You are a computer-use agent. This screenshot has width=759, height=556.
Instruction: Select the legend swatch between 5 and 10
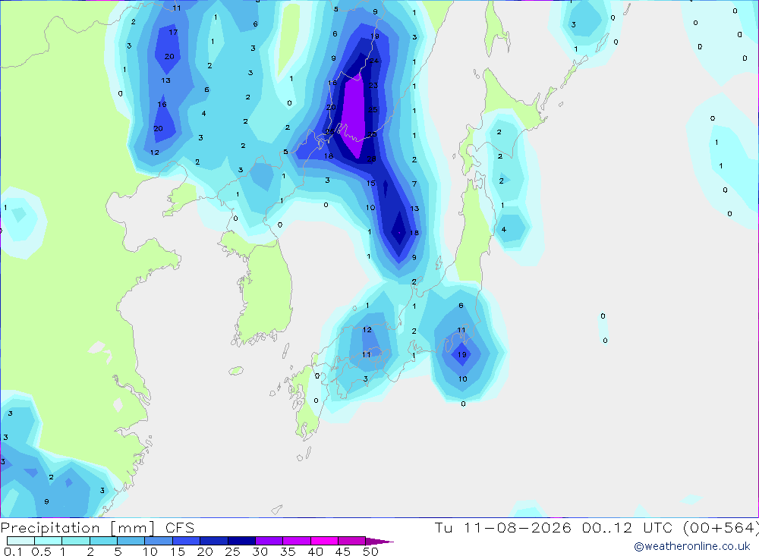[131, 541]
